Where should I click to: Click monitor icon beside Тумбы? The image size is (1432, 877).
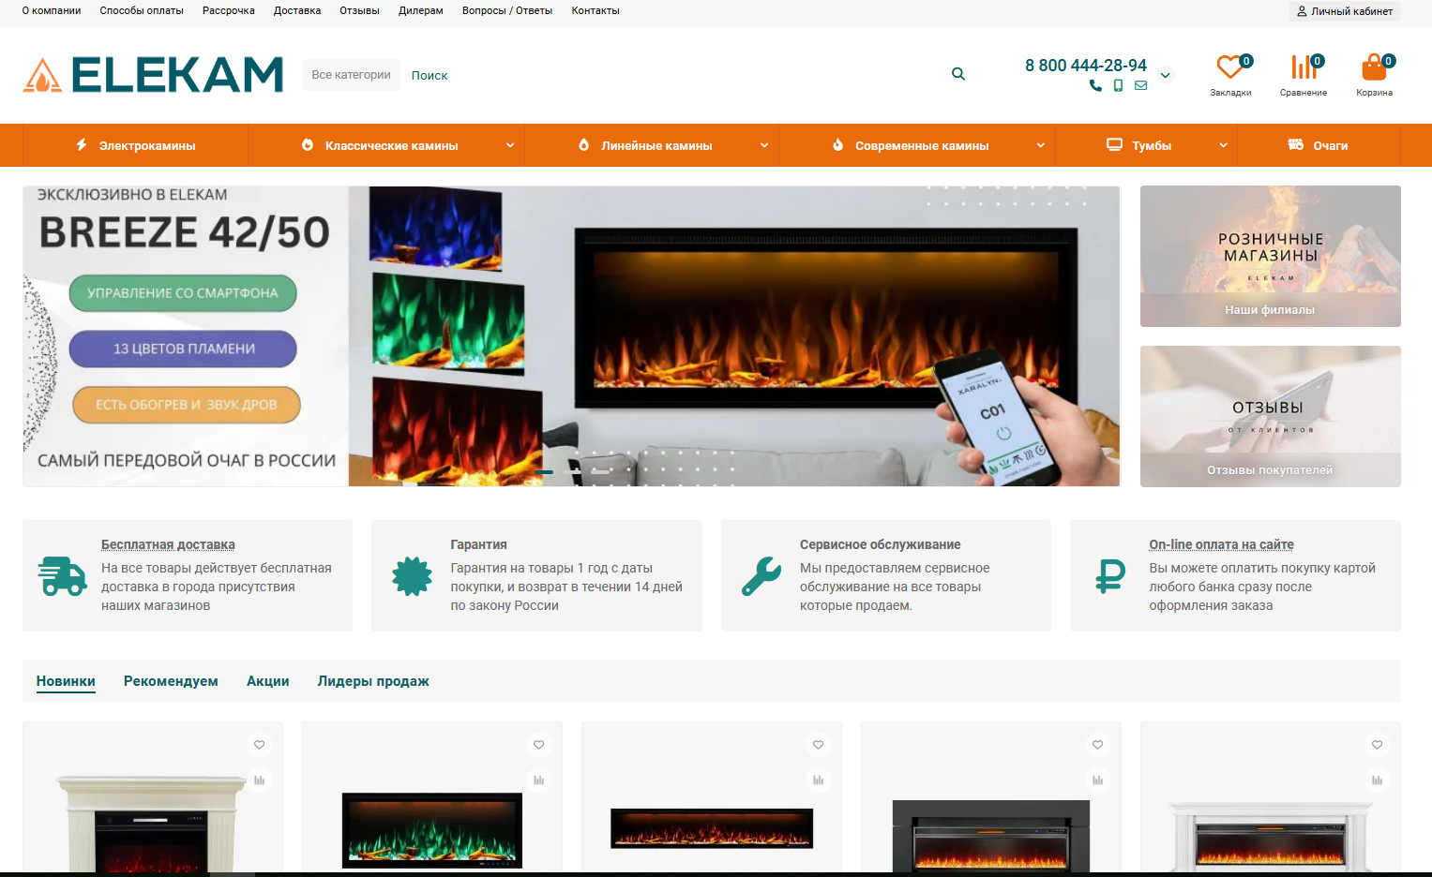1114,145
